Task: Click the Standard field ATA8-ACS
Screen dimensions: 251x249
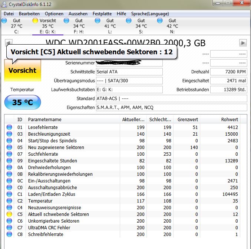Action: click(x=172, y=98)
